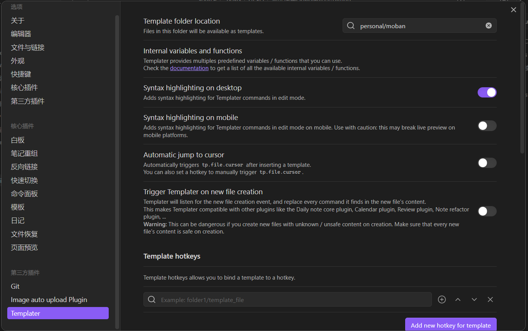Delete the template hotkey row

tap(490, 299)
